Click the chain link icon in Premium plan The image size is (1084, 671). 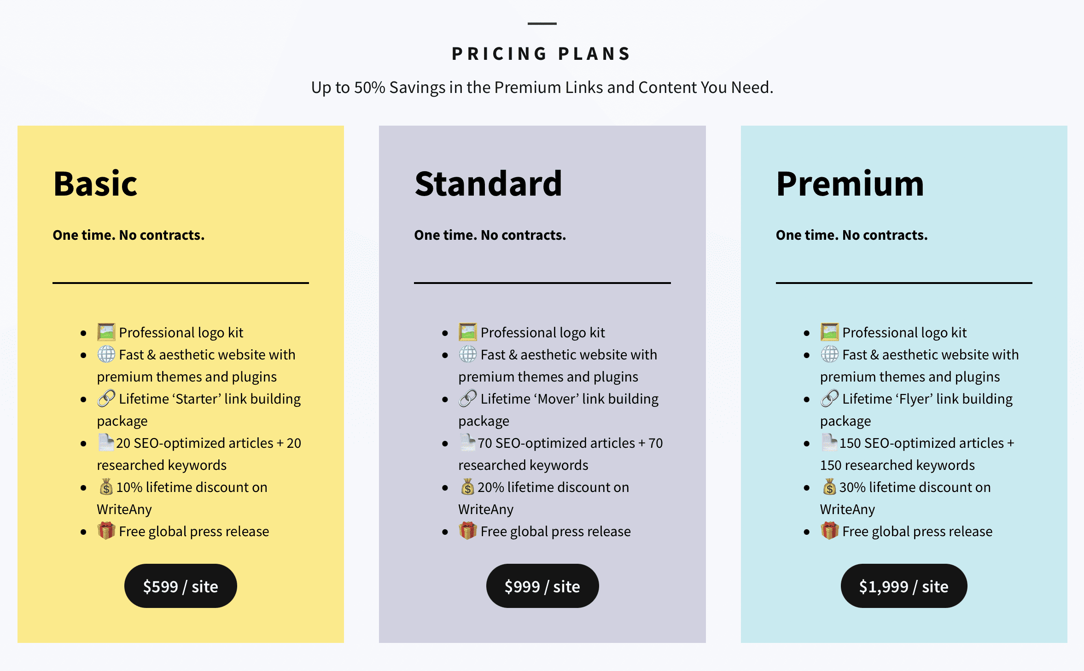[829, 398]
